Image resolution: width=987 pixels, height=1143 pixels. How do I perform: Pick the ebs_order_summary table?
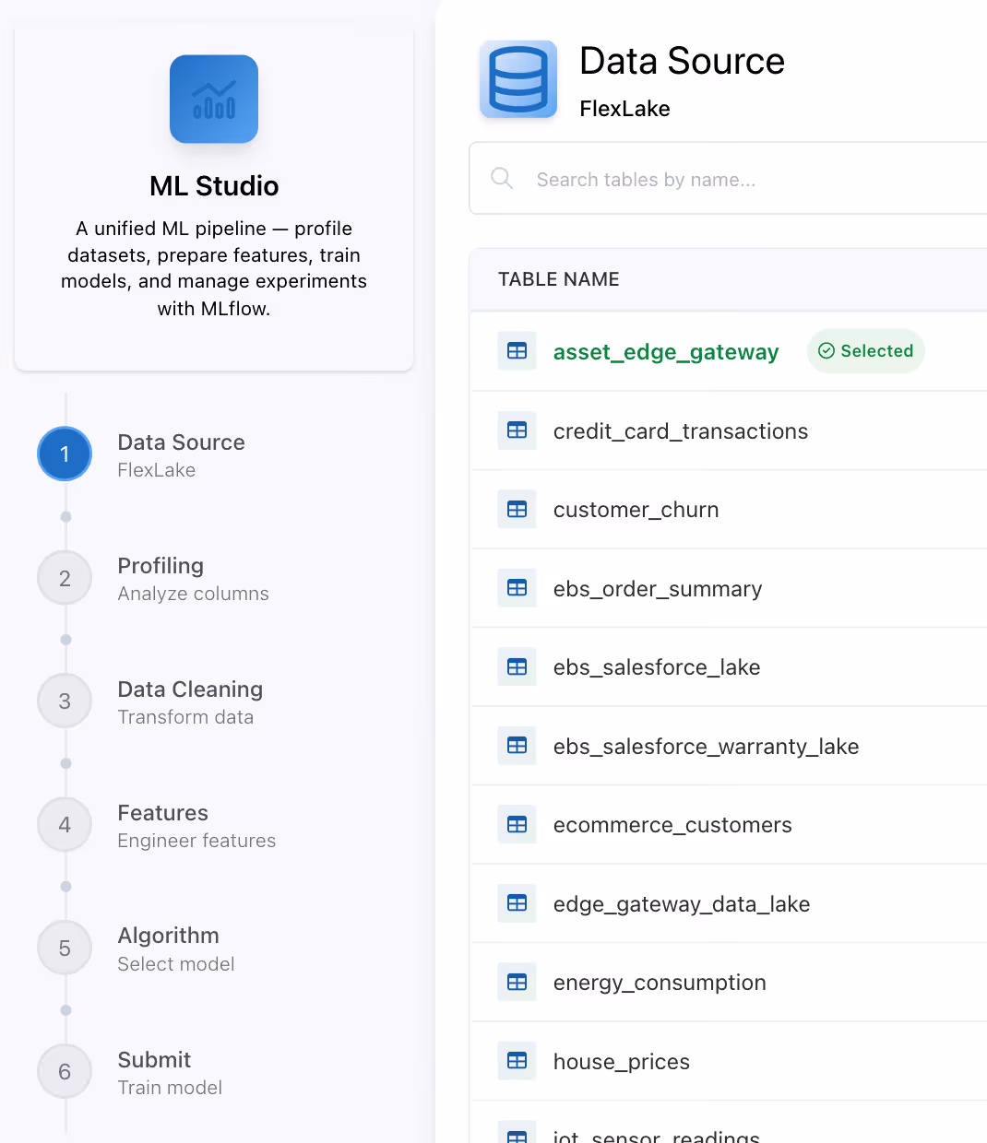[658, 589]
